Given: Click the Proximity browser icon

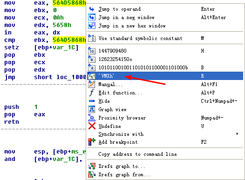Looking at the screenshot, I should (x=92, y=118).
